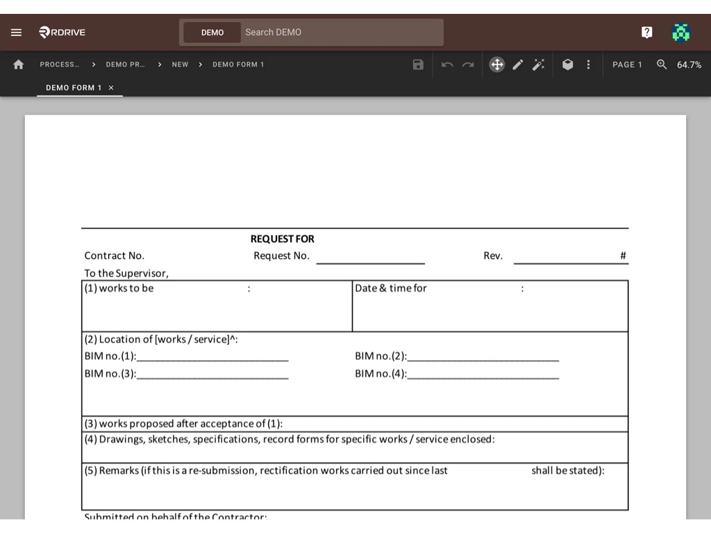Save the DEMO FORM 1 document
The height and width of the screenshot is (533, 711).
tap(418, 65)
